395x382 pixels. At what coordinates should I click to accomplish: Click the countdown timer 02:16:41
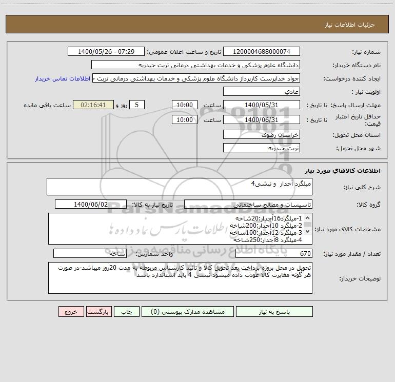(x=93, y=105)
